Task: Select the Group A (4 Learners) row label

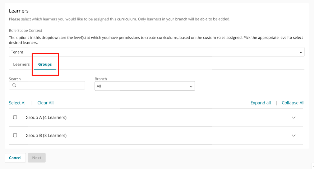Action: click(x=46, y=118)
